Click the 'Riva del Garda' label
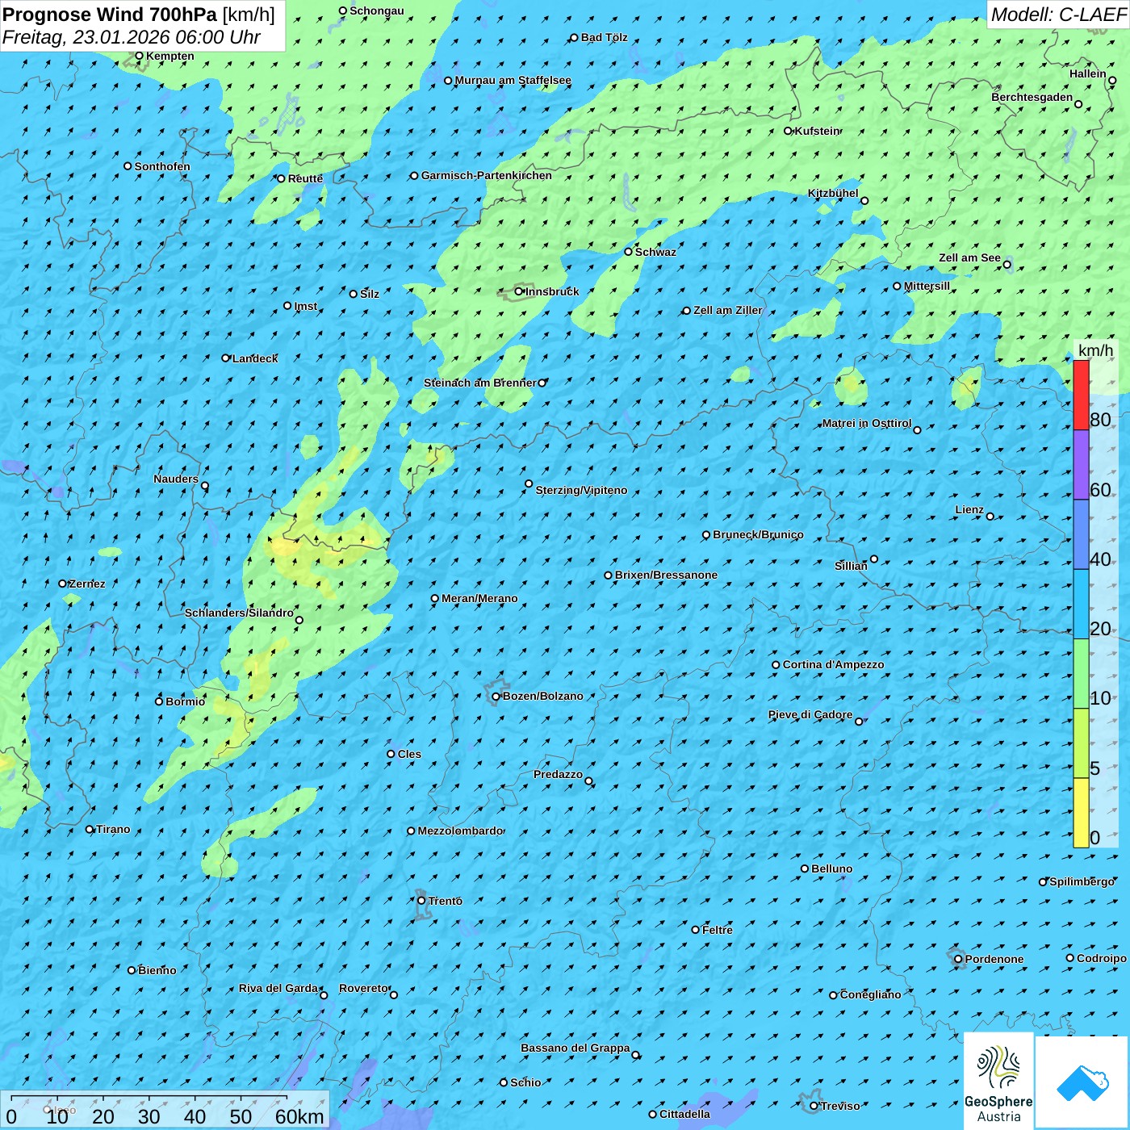This screenshot has height=1130, width=1130. pos(278,988)
